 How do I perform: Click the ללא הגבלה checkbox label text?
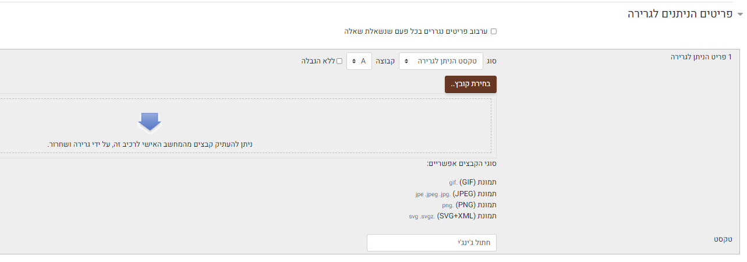(x=318, y=61)
